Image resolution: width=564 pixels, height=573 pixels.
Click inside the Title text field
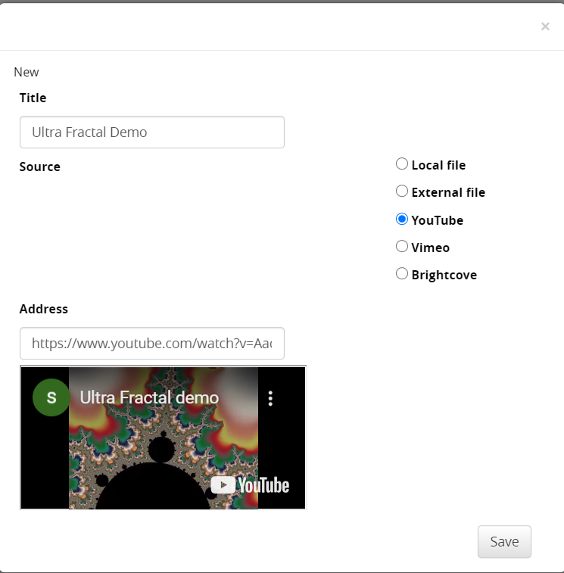pos(151,132)
